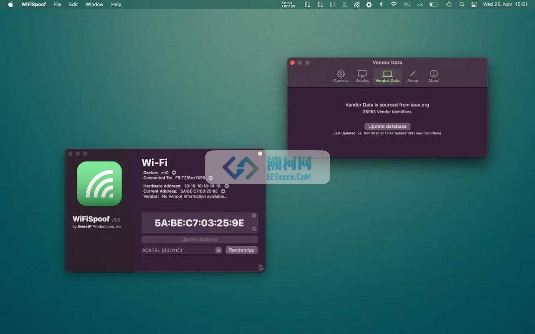Click the battery status icon
The image size is (535, 334).
point(434,5)
